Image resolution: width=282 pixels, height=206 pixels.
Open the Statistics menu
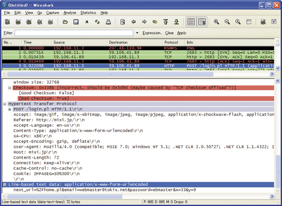coord(88,13)
